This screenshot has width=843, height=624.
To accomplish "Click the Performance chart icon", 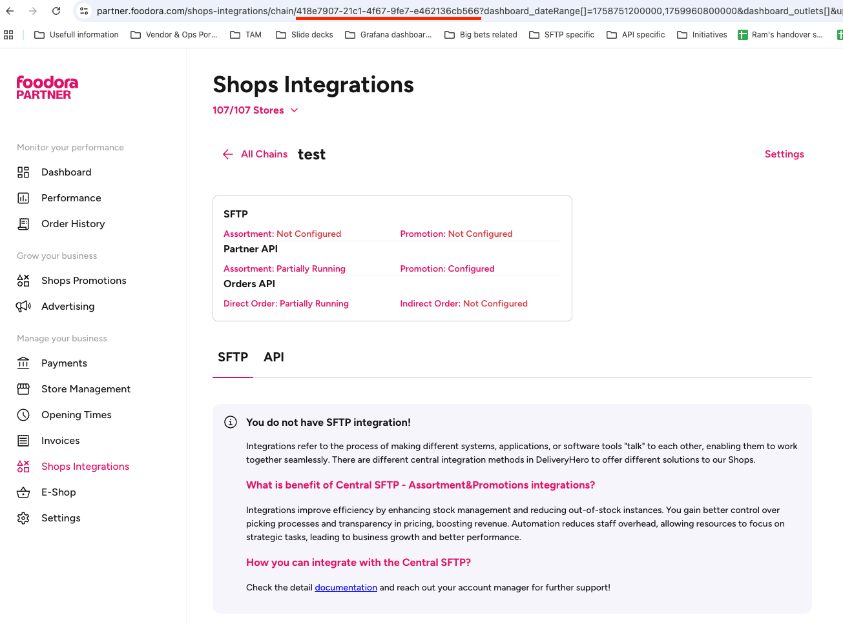I will [x=23, y=198].
